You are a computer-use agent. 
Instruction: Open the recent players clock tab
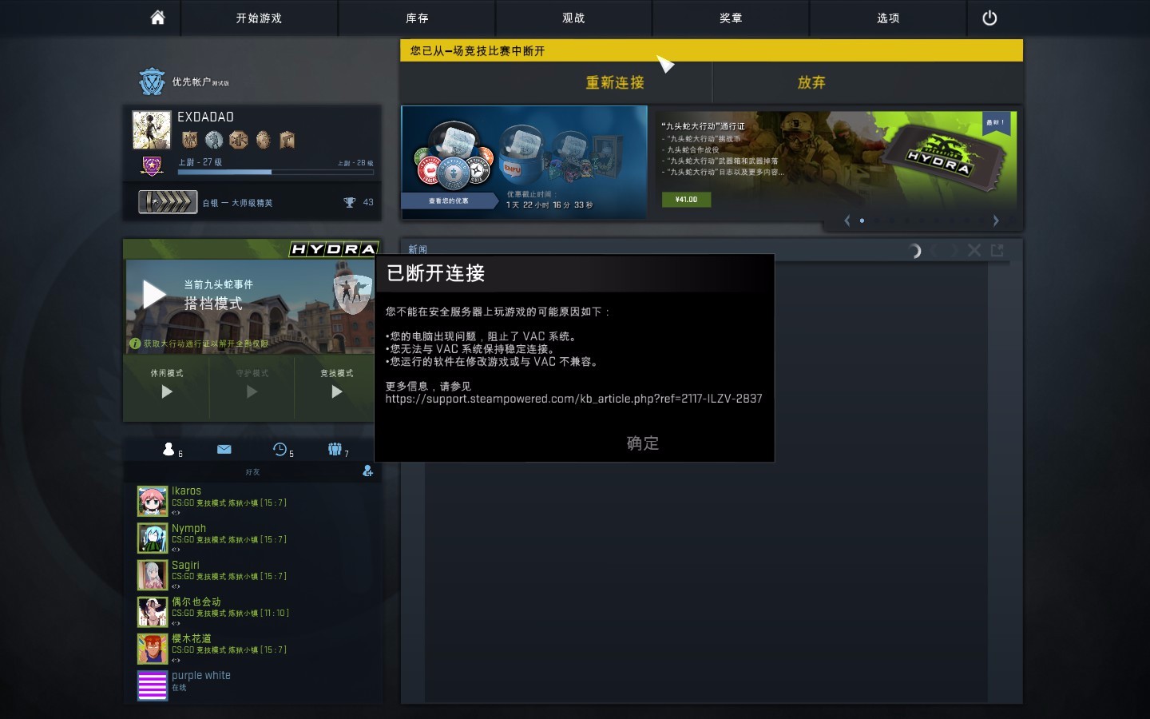pos(280,449)
